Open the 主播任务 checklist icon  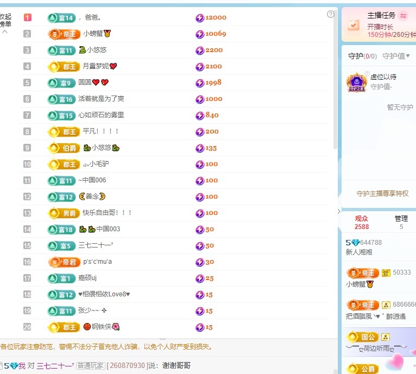(354, 24)
